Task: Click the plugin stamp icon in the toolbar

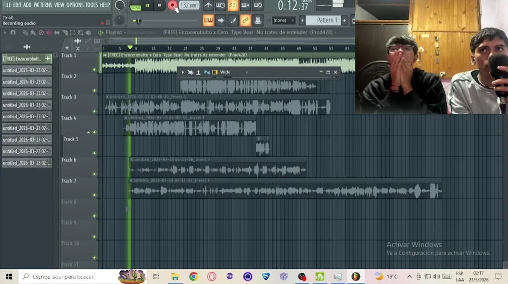Action: click(258, 20)
